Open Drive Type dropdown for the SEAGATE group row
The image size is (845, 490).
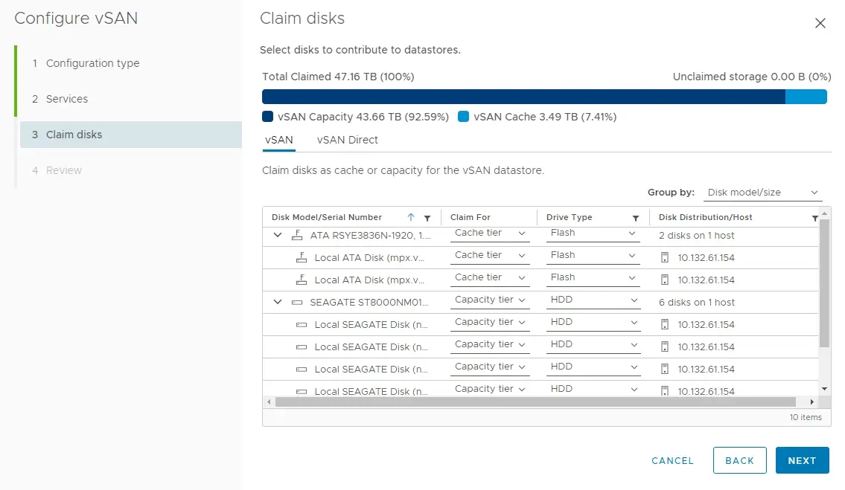593,300
